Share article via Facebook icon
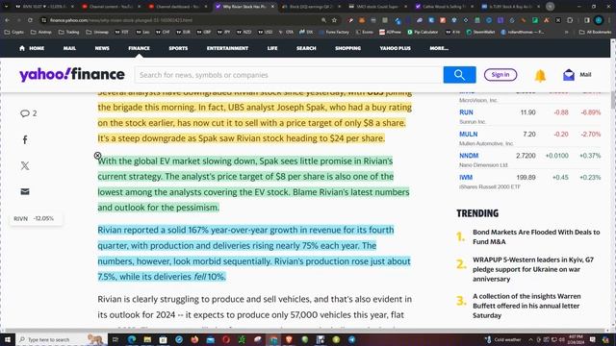Viewport: 616px width, 346px height. tap(25, 139)
